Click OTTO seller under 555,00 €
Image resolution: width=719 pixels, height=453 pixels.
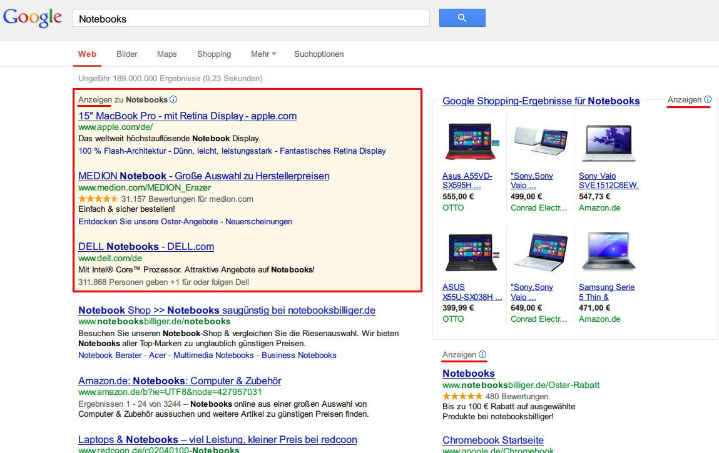click(453, 207)
